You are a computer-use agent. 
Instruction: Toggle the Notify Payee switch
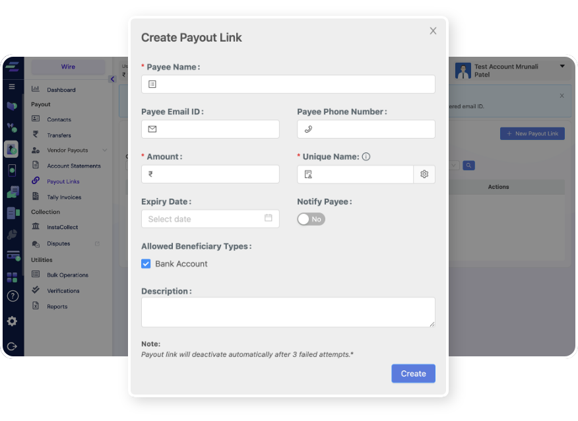[311, 219]
